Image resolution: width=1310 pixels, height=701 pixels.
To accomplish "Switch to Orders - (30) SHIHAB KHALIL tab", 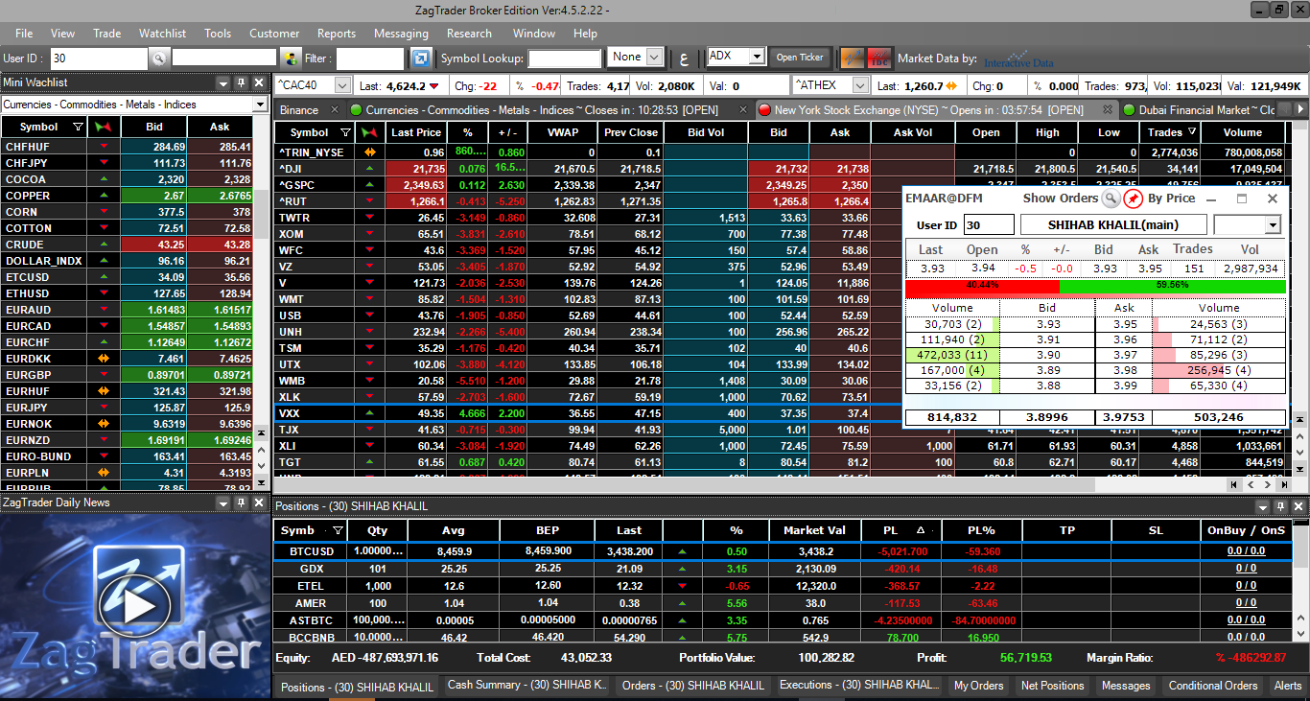I will point(693,686).
